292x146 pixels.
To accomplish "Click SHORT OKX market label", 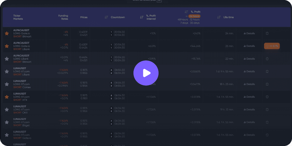I will coord(20,113).
